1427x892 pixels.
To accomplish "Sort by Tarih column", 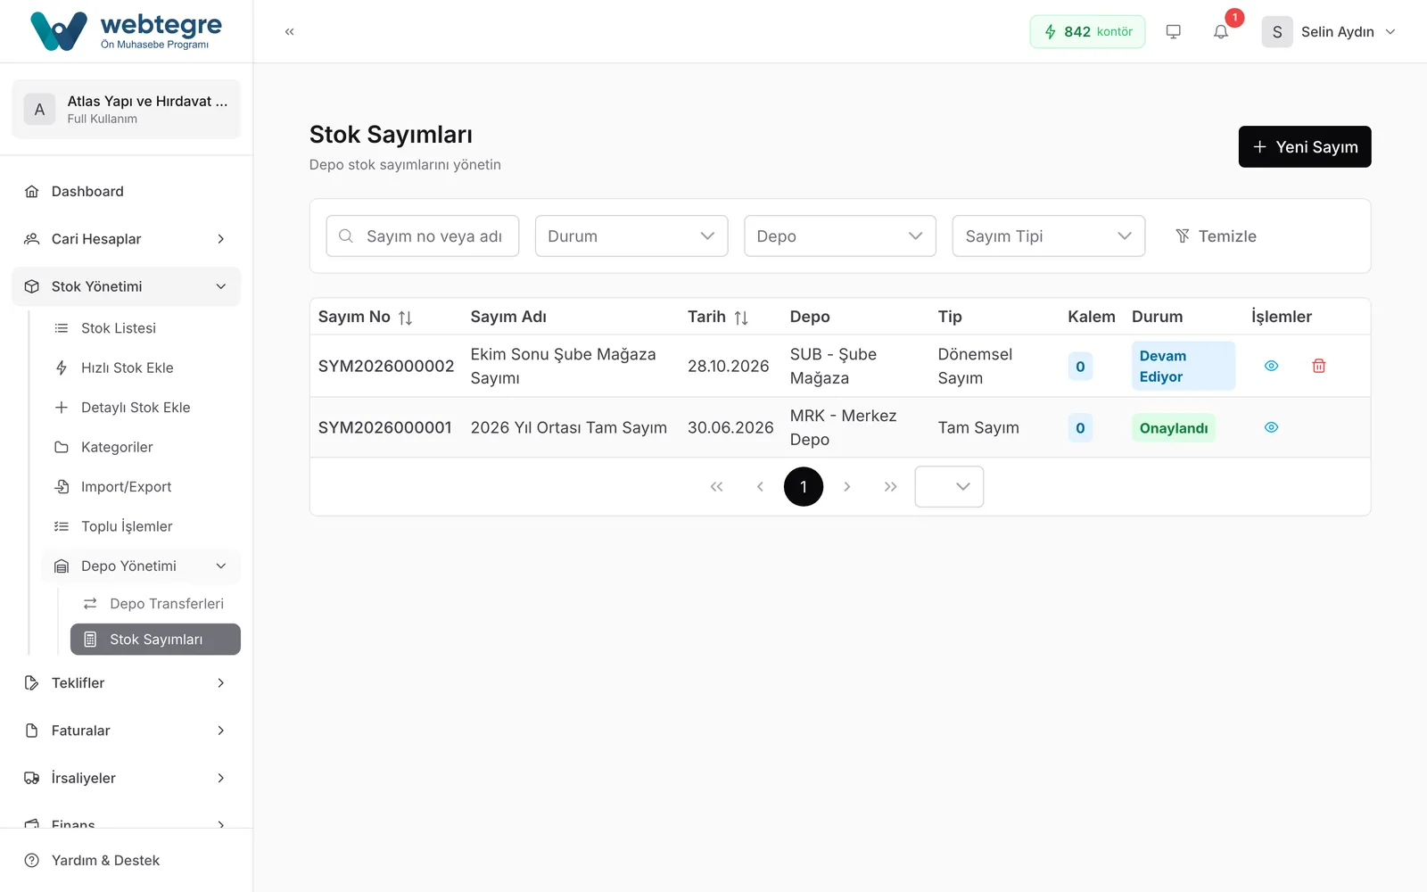I will tap(741, 318).
